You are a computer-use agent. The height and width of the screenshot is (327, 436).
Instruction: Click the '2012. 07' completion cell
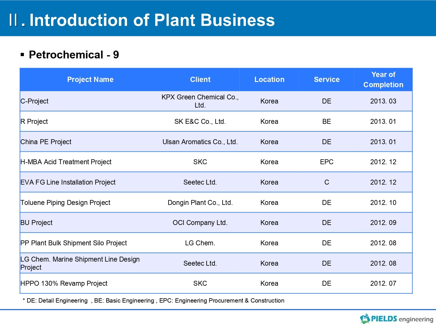(383, 283)
